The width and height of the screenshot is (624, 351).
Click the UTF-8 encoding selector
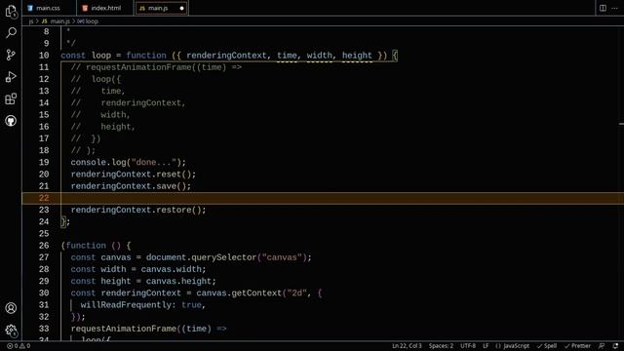[468, 346]
